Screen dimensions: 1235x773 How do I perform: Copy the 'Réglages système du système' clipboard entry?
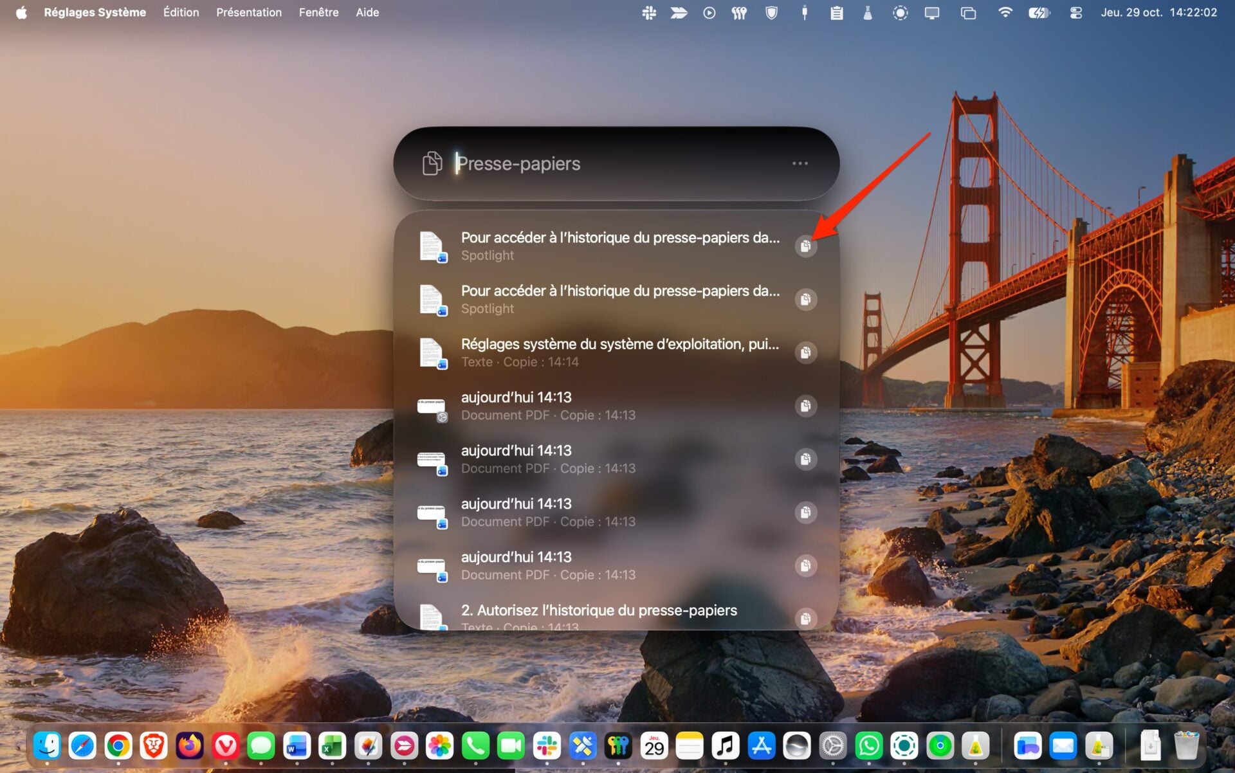click(x=805, y=352)
